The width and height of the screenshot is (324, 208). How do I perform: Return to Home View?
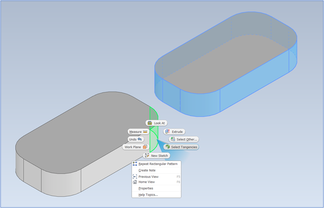pyautogui.click(x=156, y=182)
